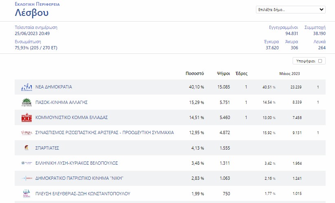Viewport: 335px width, 203px height.
Task: Click the SYRIZA party logo
Action: (x=26, y=133)
